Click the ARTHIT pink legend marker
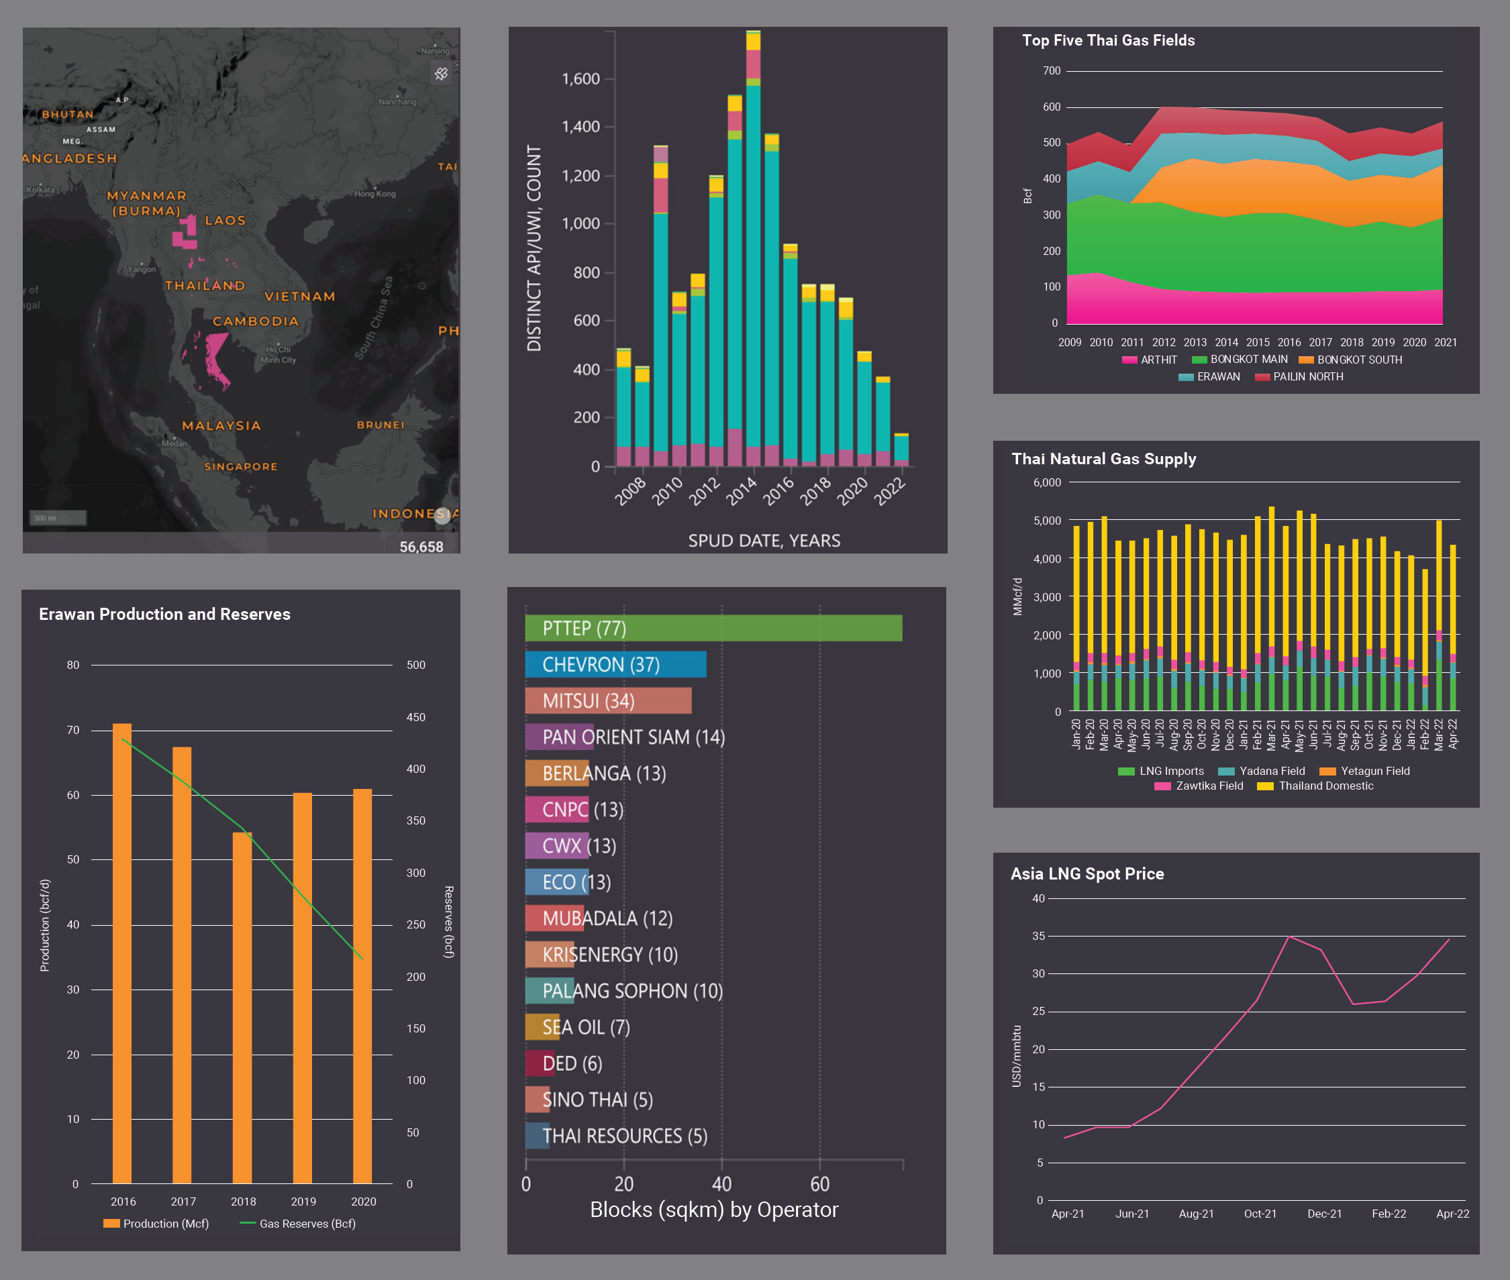Viewport: 1510px width, 1280px height. click(1129, 360)
